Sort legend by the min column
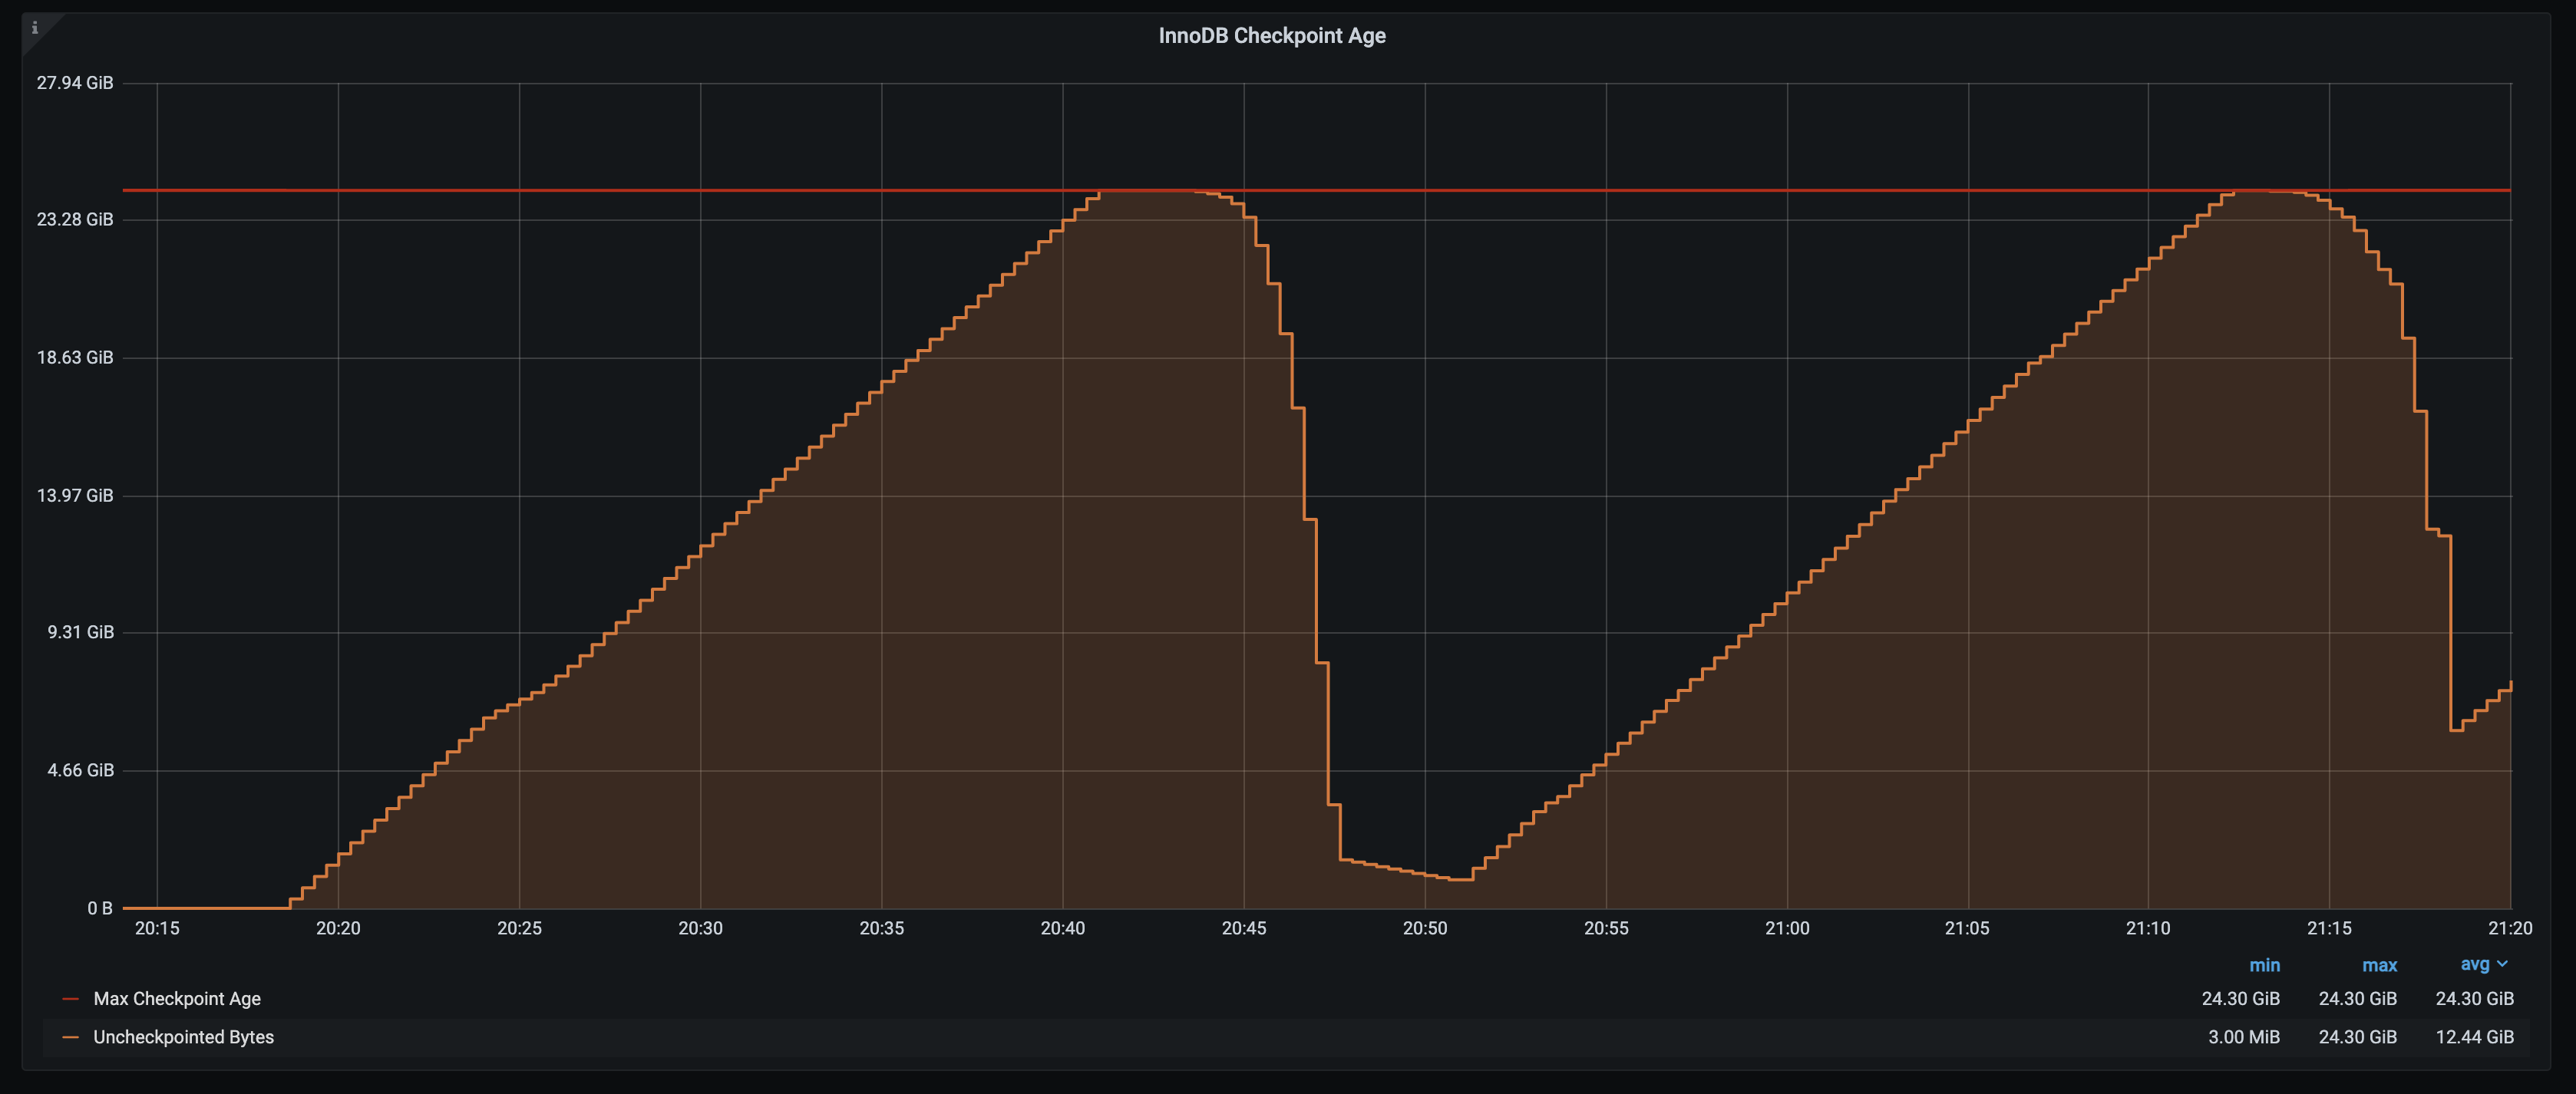2576x1094 pixels. pos(2264,965)
